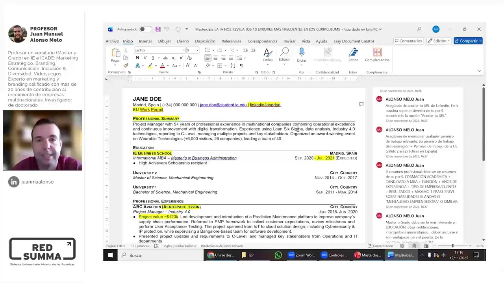Decrease paragraph indent
504x283 pixels.
[245, 50]
